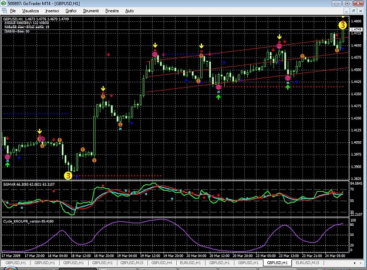Minimize the GoTrader MT4 main window
This screenshot has height=270, width=367.
(336, 4)
